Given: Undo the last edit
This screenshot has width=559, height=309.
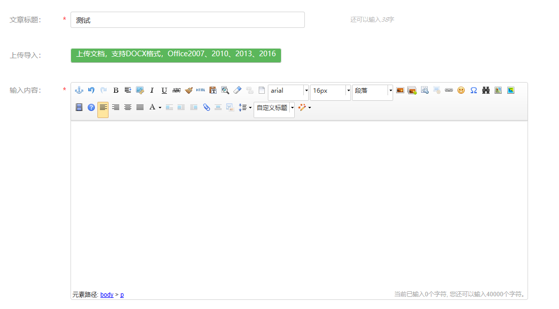Looking at the screenshot, I should pos(91,90).
